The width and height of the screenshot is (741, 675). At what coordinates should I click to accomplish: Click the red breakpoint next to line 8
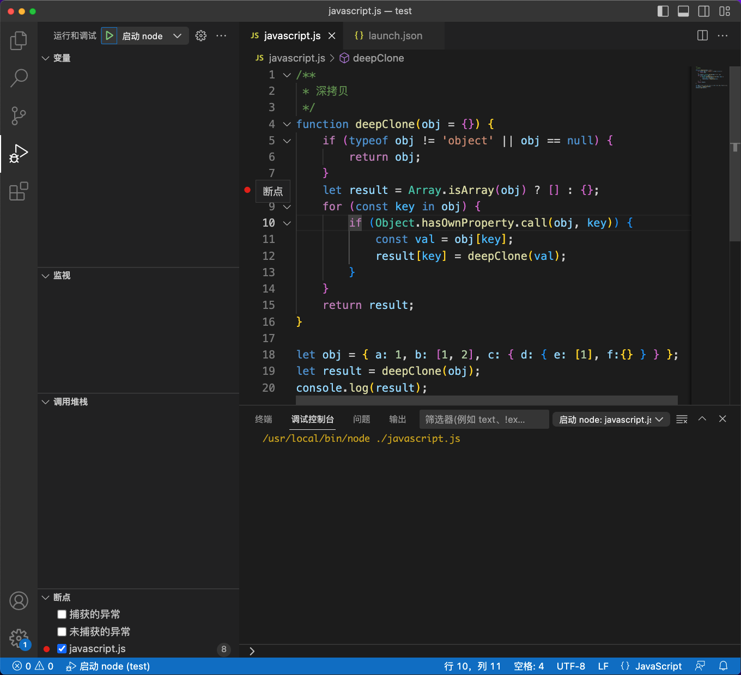point(247,190)
